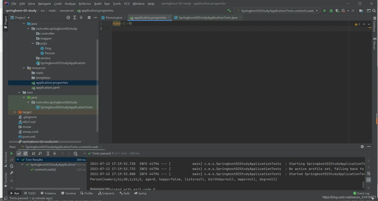Open the VCS menu
378x201 pixels.
click(127, 4)
